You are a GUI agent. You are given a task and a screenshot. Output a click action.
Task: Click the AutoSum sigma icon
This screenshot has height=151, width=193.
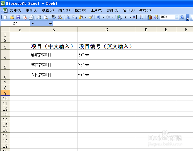tap(126, 17)
